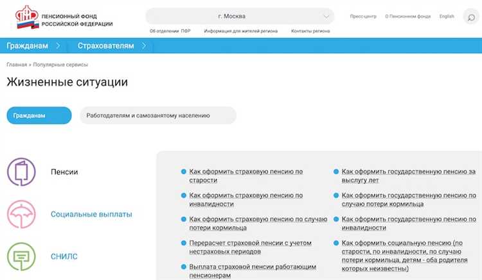The height and width of the screenshot is (280, 482).
Task: Open Как оформить государственную пенсию по инвалидности
Action: (x=409, y=224)
